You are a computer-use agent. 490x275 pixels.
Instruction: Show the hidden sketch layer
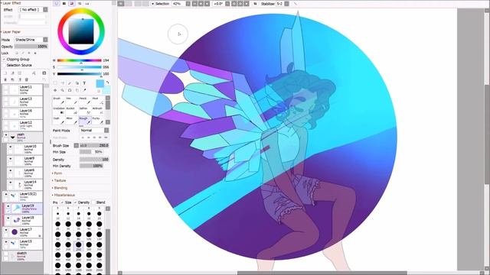[x=5, y=254]
